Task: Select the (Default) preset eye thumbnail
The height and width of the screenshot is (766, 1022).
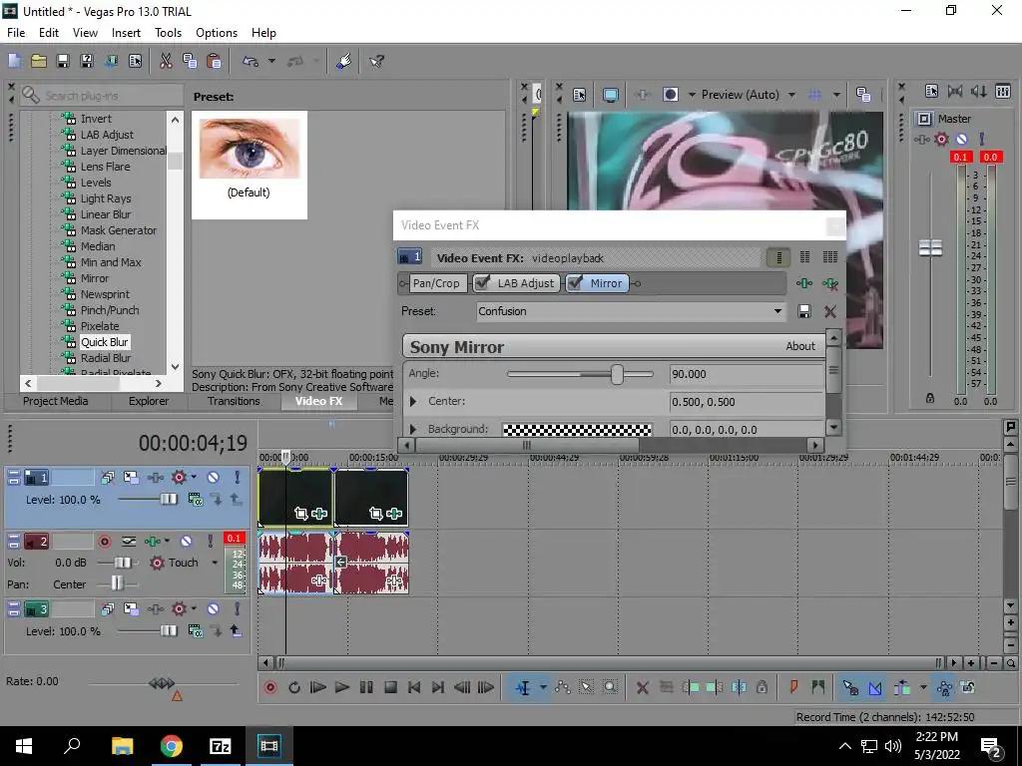Action: click(249, 165)
